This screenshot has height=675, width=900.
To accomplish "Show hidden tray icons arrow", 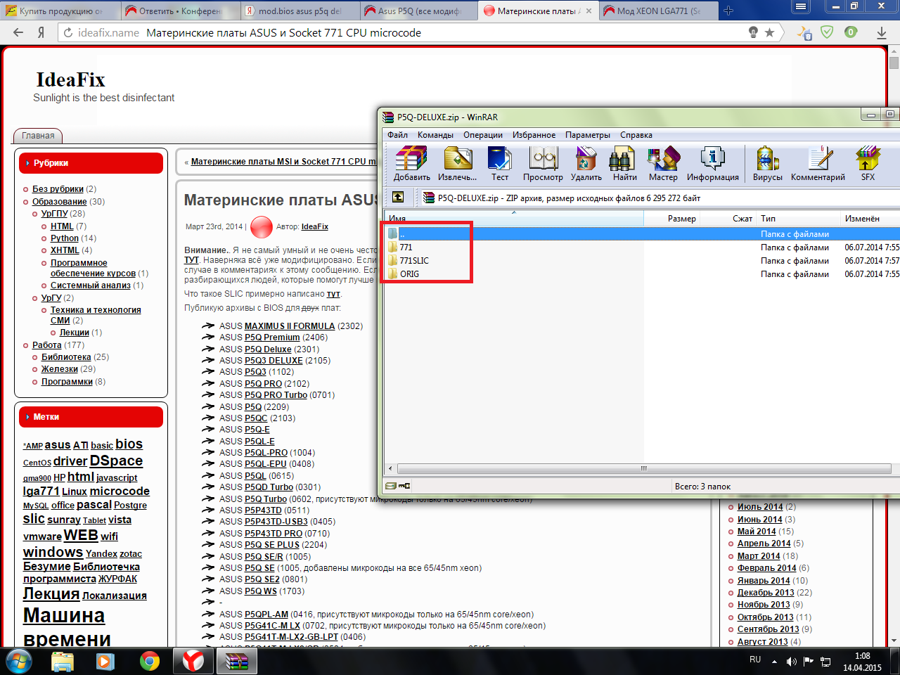I will (774, 661).
